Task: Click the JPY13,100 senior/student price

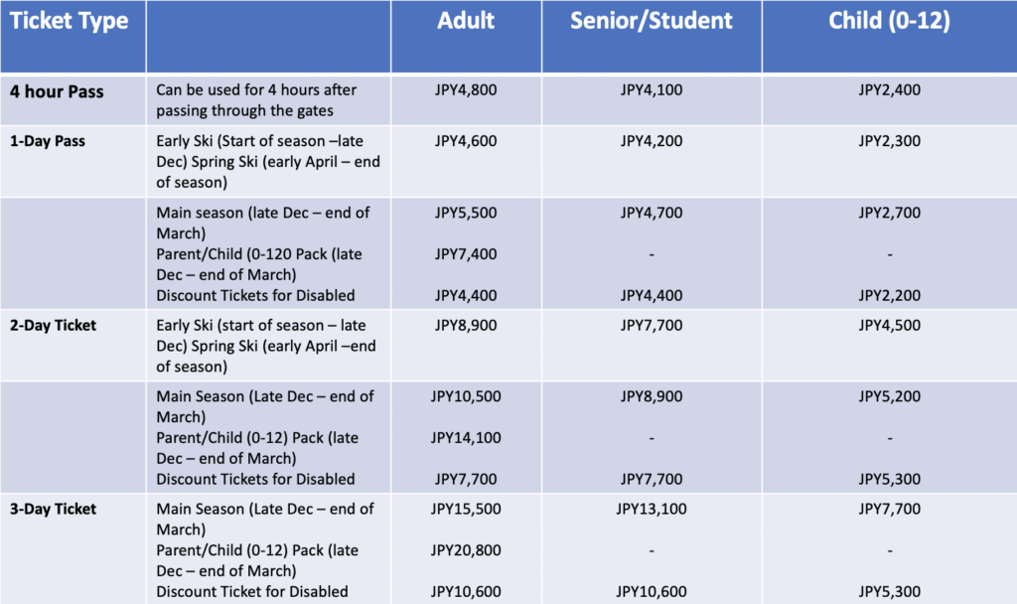Action: (651, 509)
